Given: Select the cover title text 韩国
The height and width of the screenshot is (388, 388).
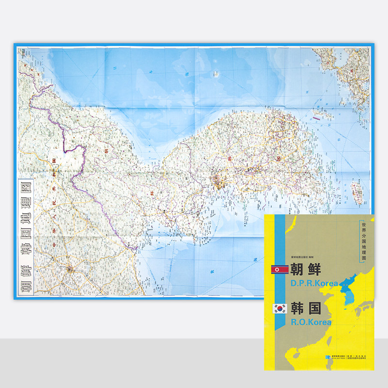Looking at the screenshot, I should tap(306, 308).
